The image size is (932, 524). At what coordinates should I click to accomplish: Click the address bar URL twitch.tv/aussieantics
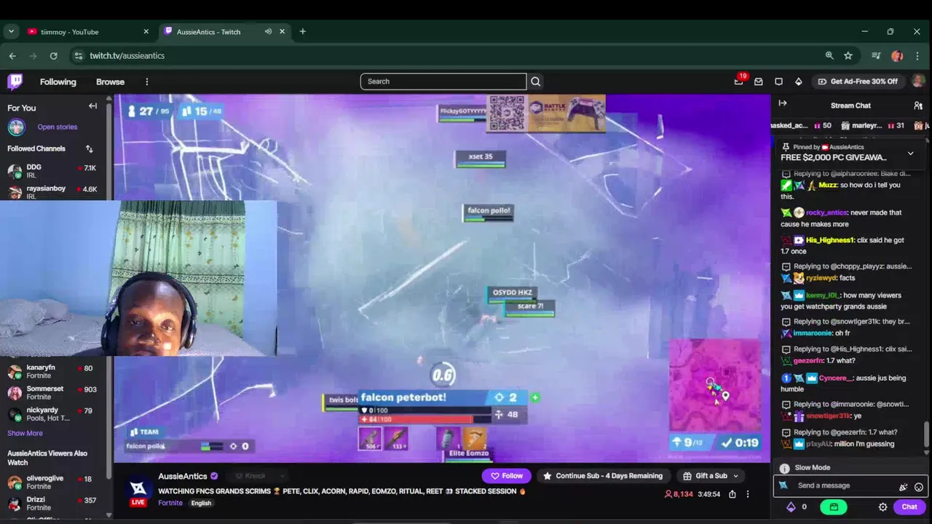[x=127, y=55]
